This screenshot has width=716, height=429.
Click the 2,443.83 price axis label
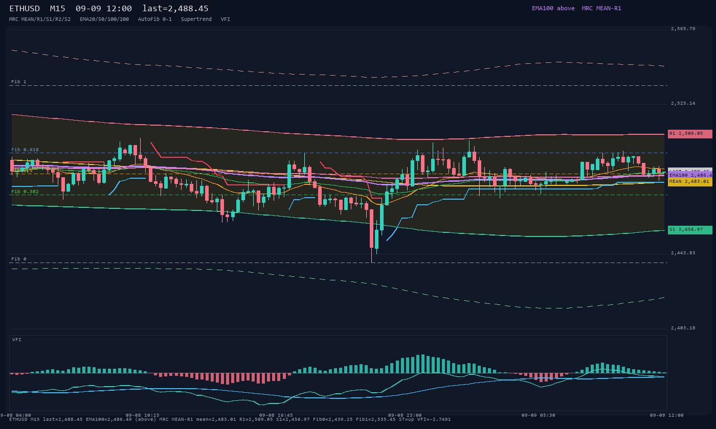(683, 253)
